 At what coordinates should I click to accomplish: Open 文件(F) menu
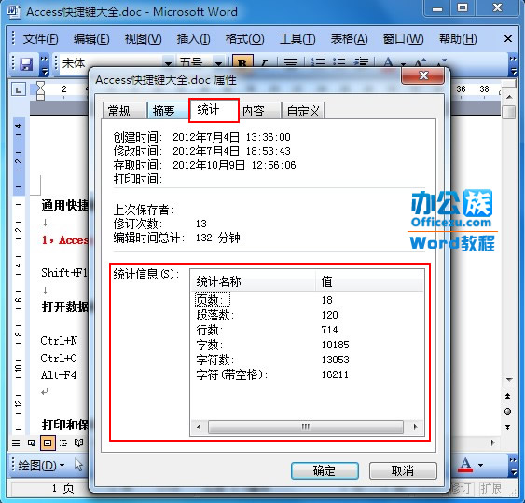point(40,39)
